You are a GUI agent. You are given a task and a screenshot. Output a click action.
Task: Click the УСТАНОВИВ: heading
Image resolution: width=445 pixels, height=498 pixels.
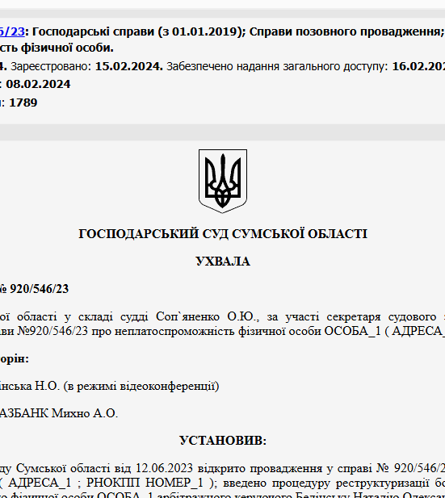point(223,441)
